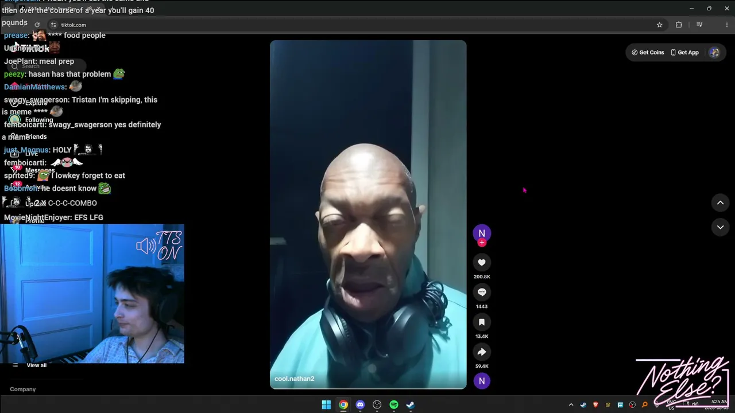Click the Brave icon in system tray

click(x=595, y=405)
